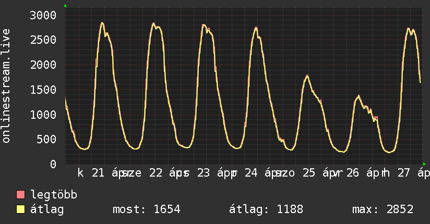
Task: Click the 'most: 1654' current value
Action: coord(147,210)
